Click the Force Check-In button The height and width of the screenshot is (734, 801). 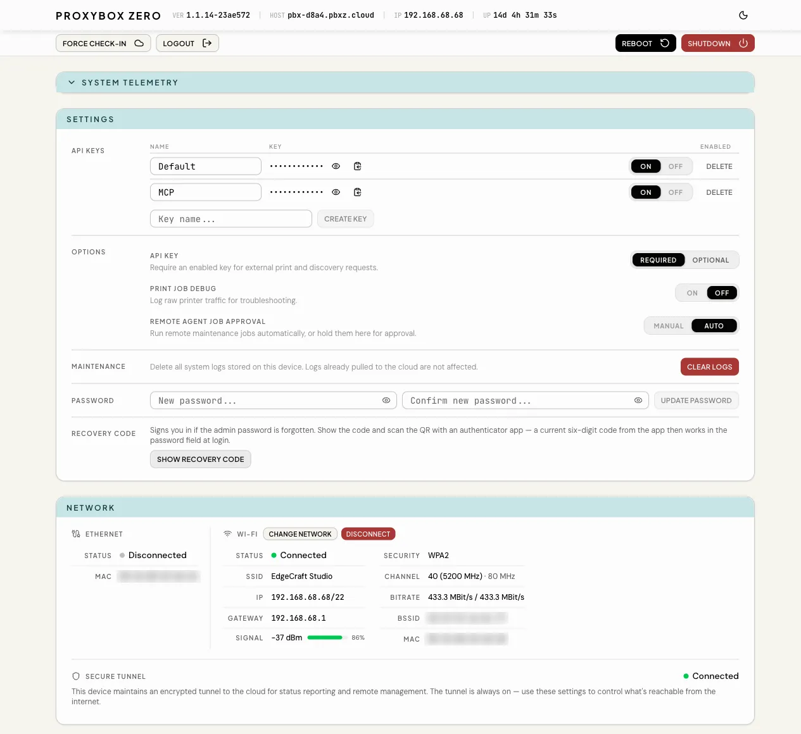click(x=103, y=43)
